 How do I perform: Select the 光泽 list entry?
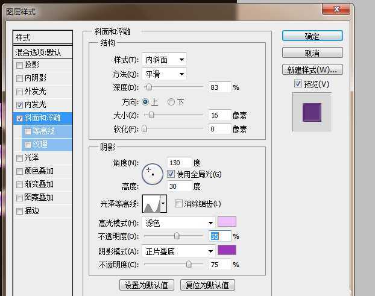[x=43, y=158]
